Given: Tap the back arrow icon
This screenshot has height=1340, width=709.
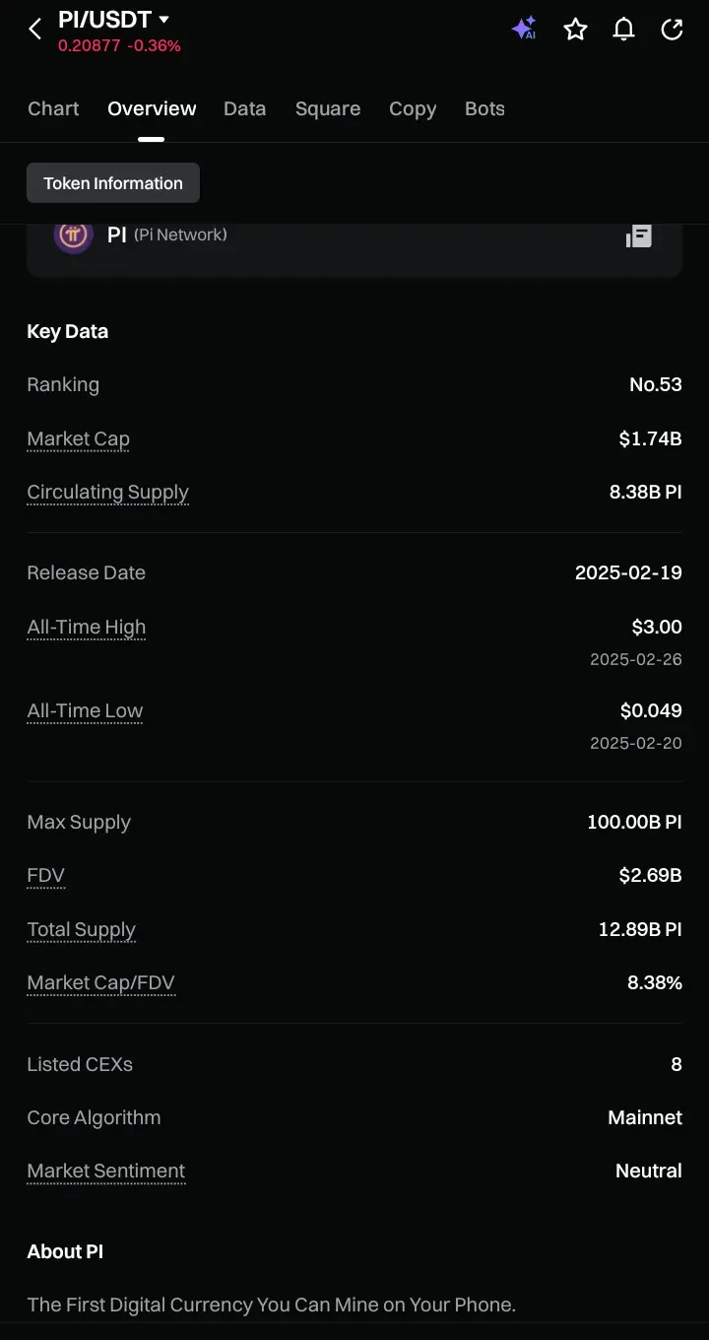Looking at the screenshot, I should [x=35, y=30].
